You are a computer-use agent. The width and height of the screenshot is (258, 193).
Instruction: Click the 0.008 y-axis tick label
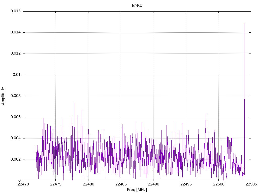16,96
